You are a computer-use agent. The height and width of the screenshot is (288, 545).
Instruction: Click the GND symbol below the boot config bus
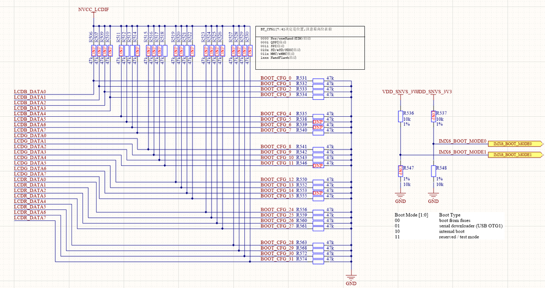point(351,279)
